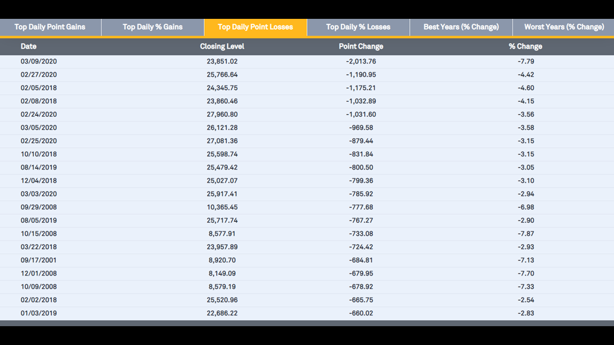The image size is (614, 345).
Task: Show the Best Years (% Change) tab
Action: [x=461, y=27]
